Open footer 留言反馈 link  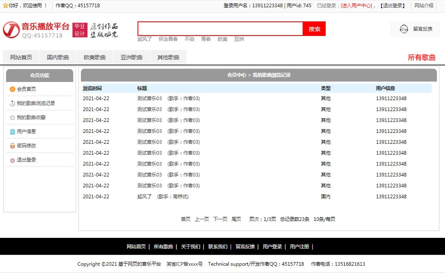pyautogui.click(x=245, y=247)
